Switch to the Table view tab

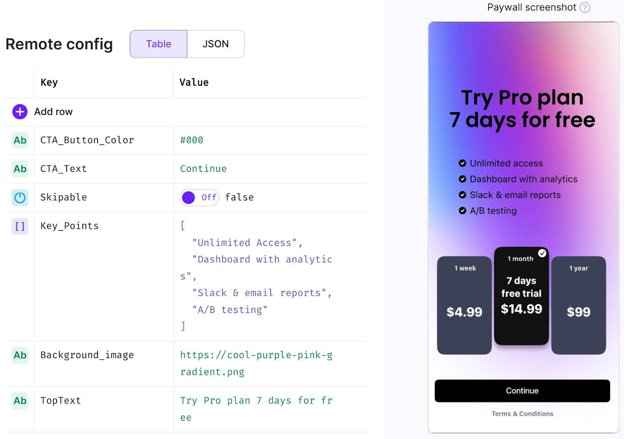[159, 44]
